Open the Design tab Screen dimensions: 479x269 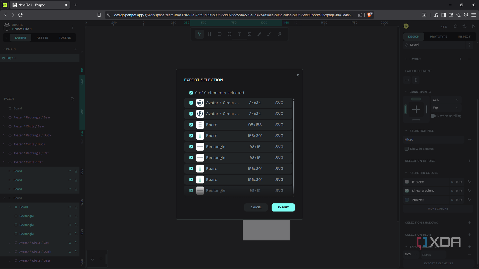[x=414, y=37]
